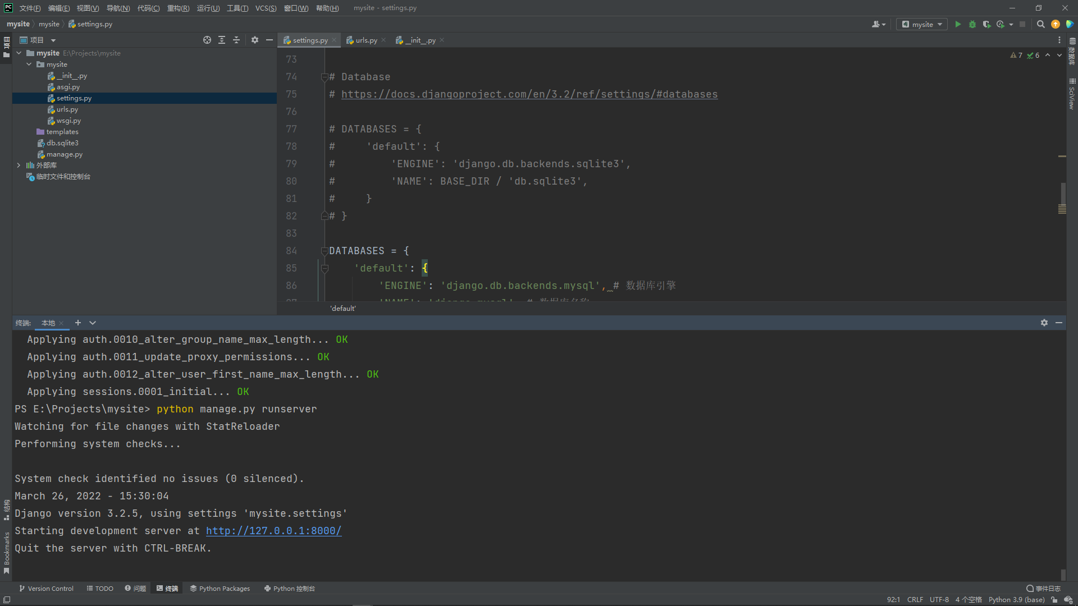Image resolution: width=1078 pixels, height=606 pixels.
Task: Stop the running process
Action: point(1022,24)
